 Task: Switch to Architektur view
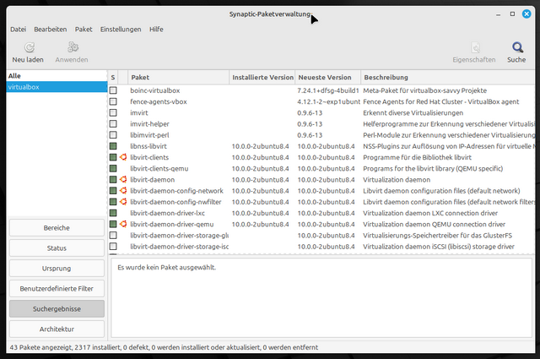[x=57, y=329]
